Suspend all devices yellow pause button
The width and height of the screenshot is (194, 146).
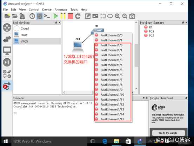click(63, 16)
